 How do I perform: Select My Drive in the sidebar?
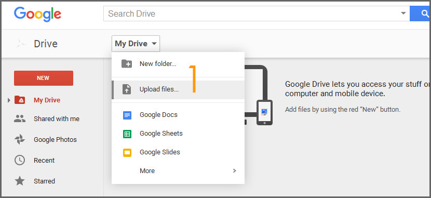pos(47,100)
